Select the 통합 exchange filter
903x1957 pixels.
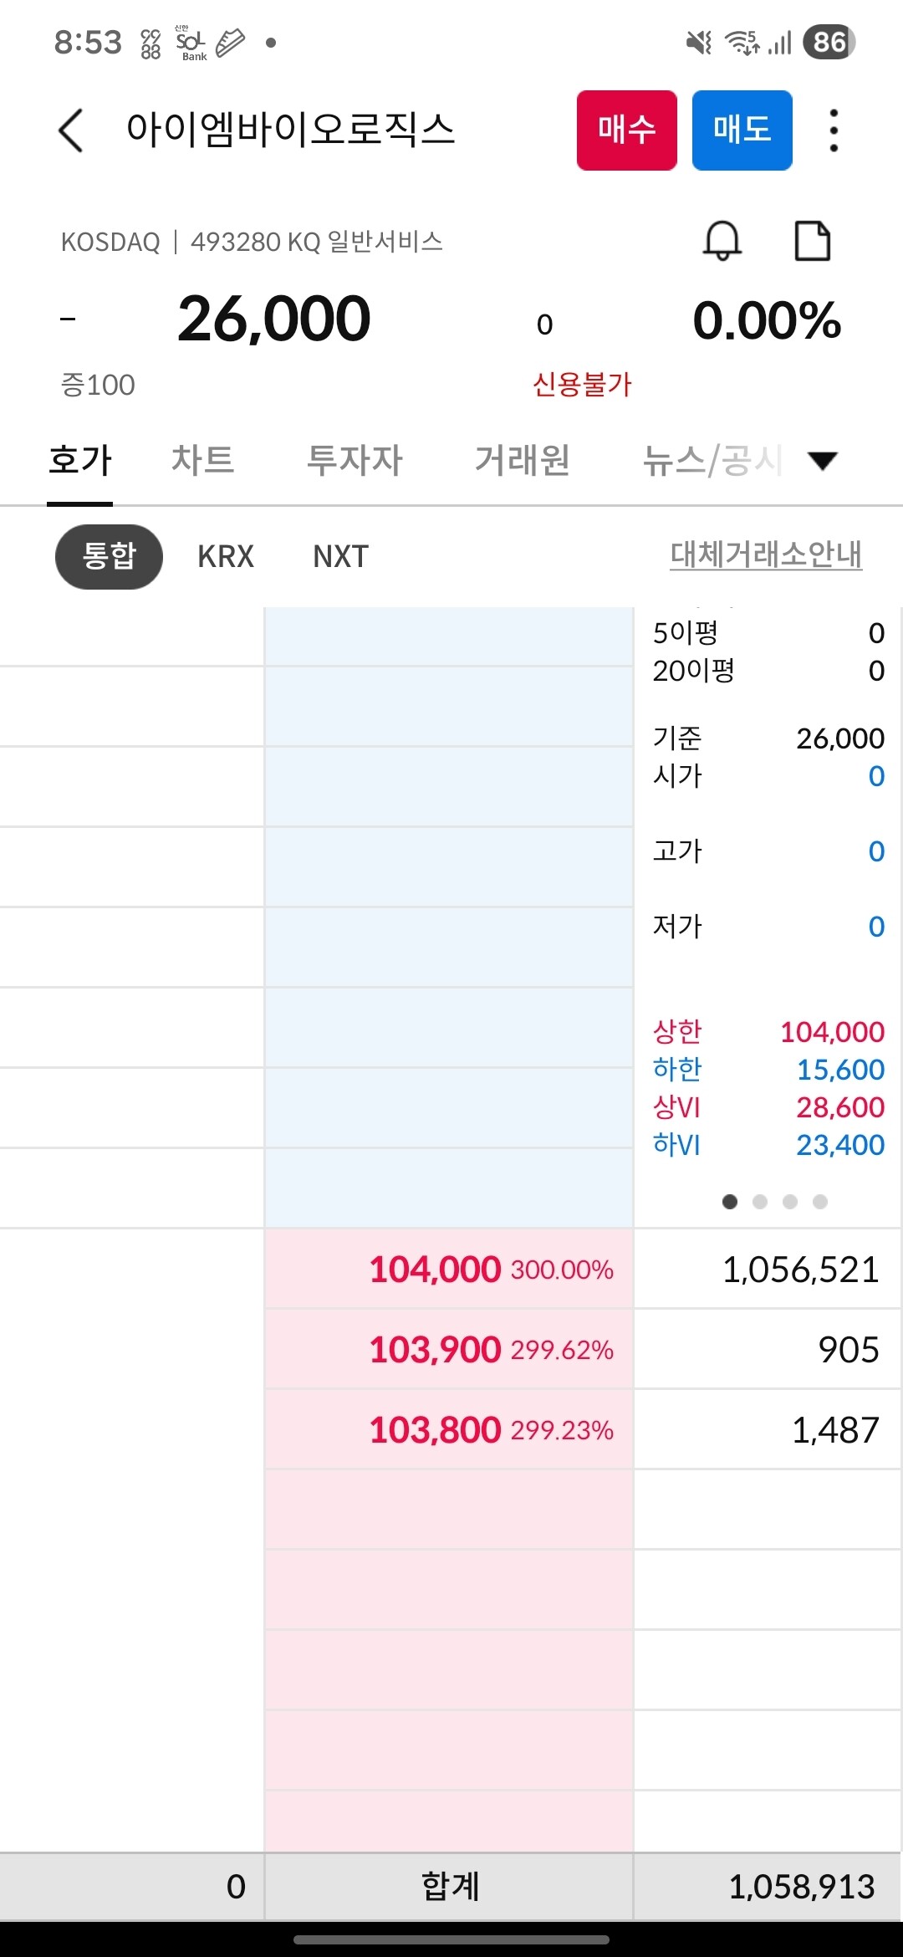109,556
